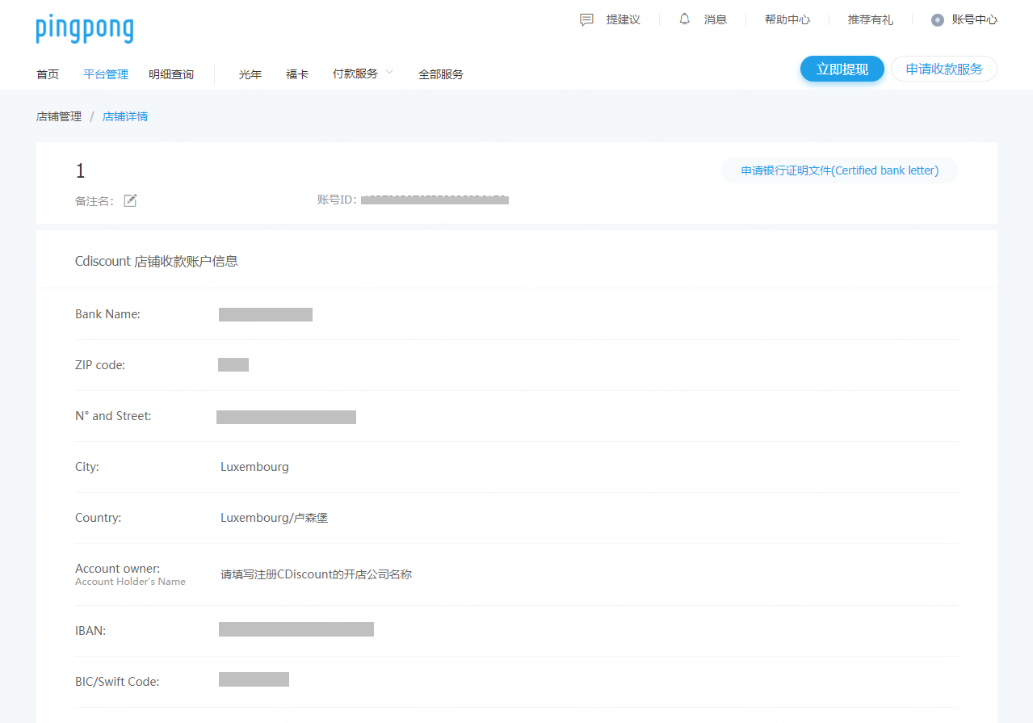Go to 明细查询 page
The height and width of the screenshot is (723, 1033).
171,74
